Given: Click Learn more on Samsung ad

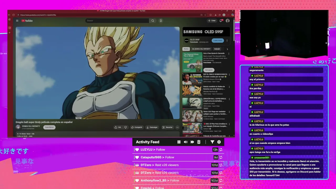Looking at the screenshot, I should click(218, 40).
